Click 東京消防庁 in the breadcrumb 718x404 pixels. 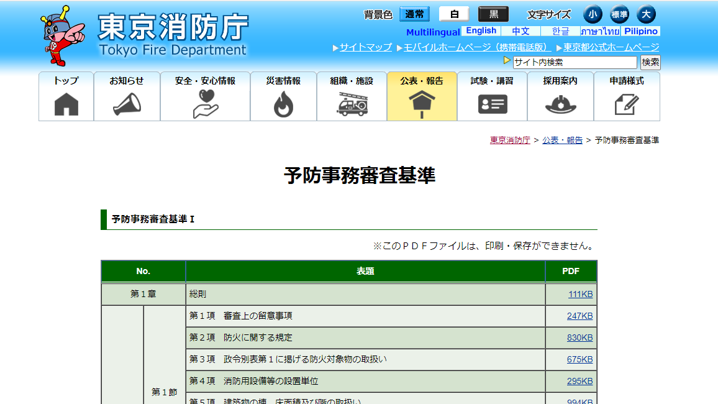pos(510,140)
